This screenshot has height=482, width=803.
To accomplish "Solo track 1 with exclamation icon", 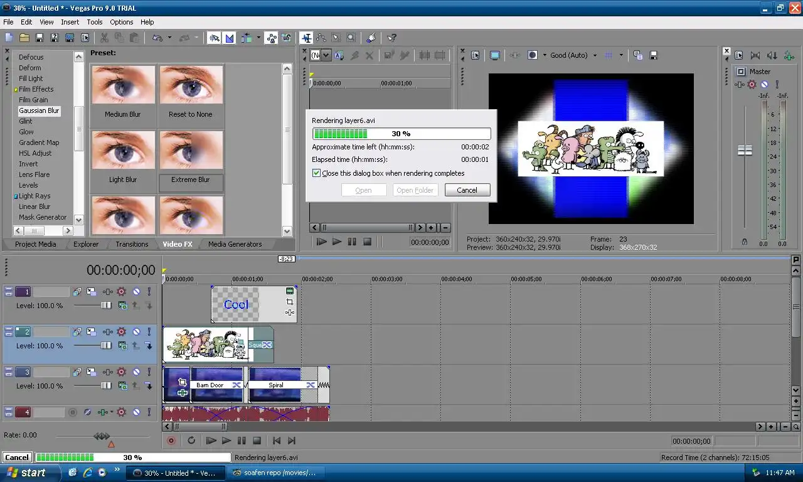I will click(x=149, y=292).
